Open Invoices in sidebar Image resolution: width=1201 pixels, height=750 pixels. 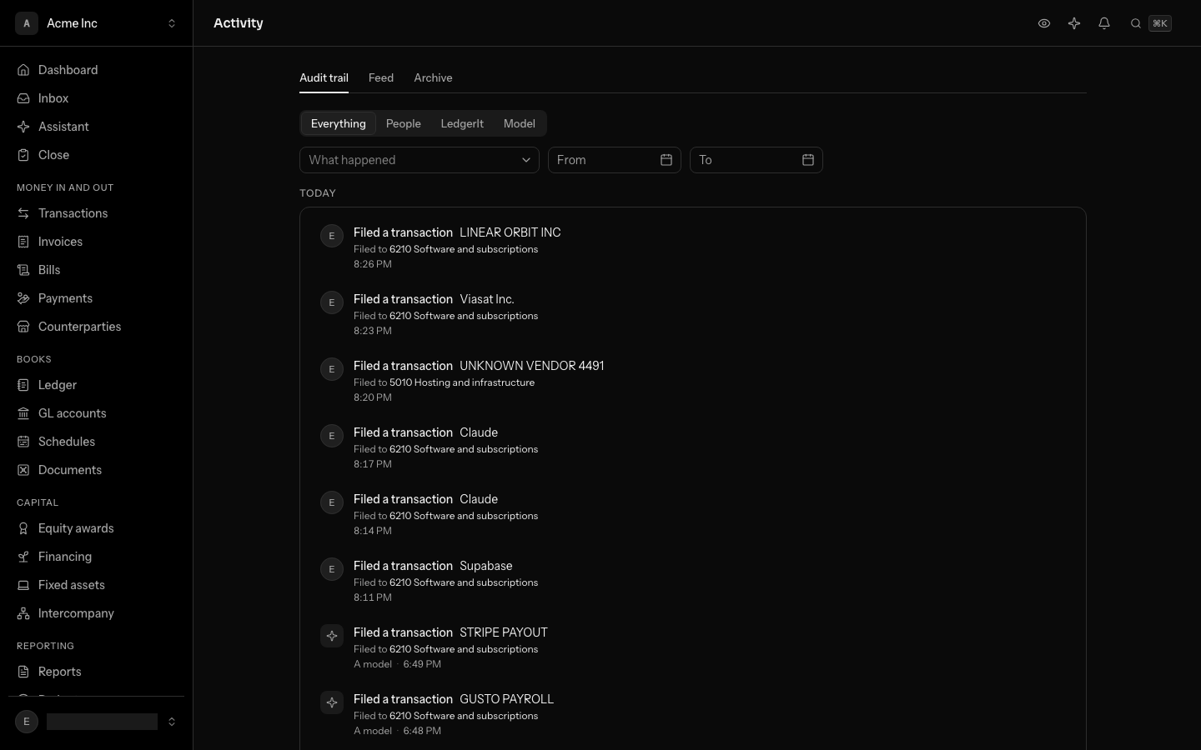(96, 242)
